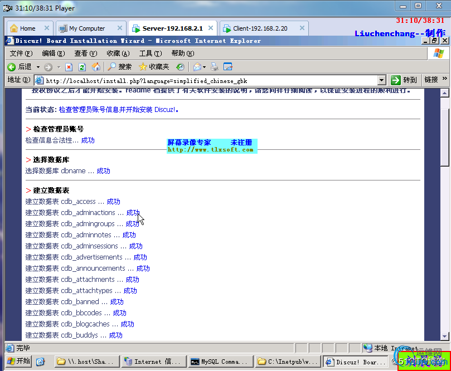Expand the Links toolbar chevron
451x371 pixels.
click(x=445, y=78)
